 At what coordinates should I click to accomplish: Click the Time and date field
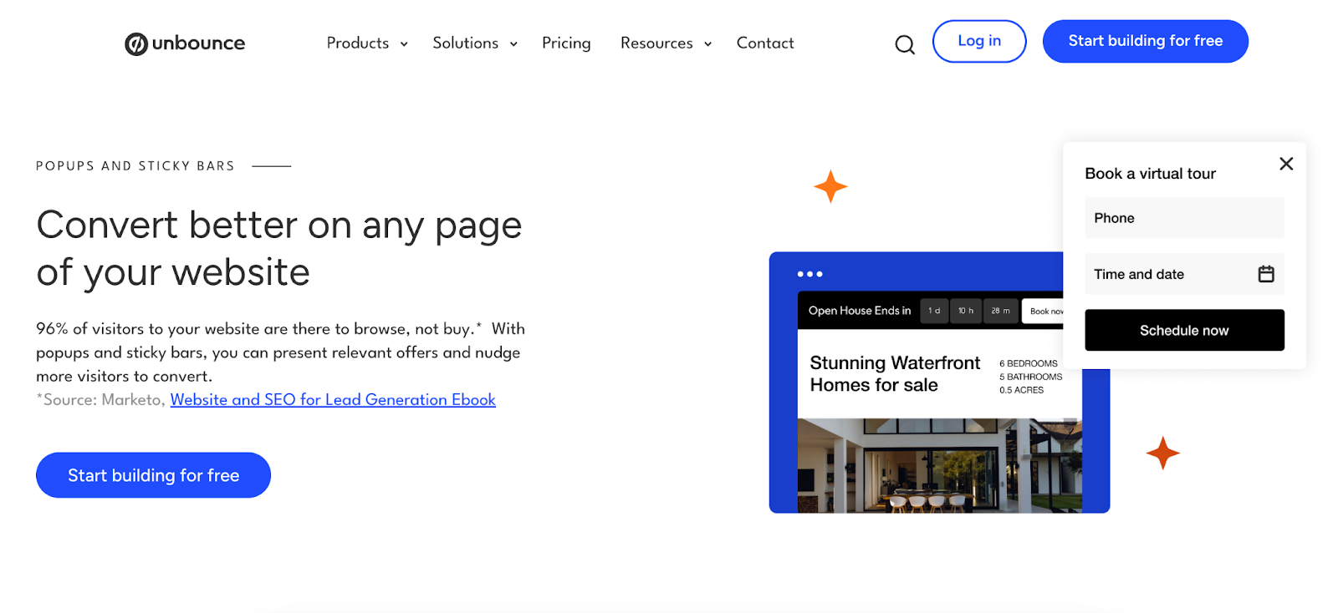coord(1184,274)
